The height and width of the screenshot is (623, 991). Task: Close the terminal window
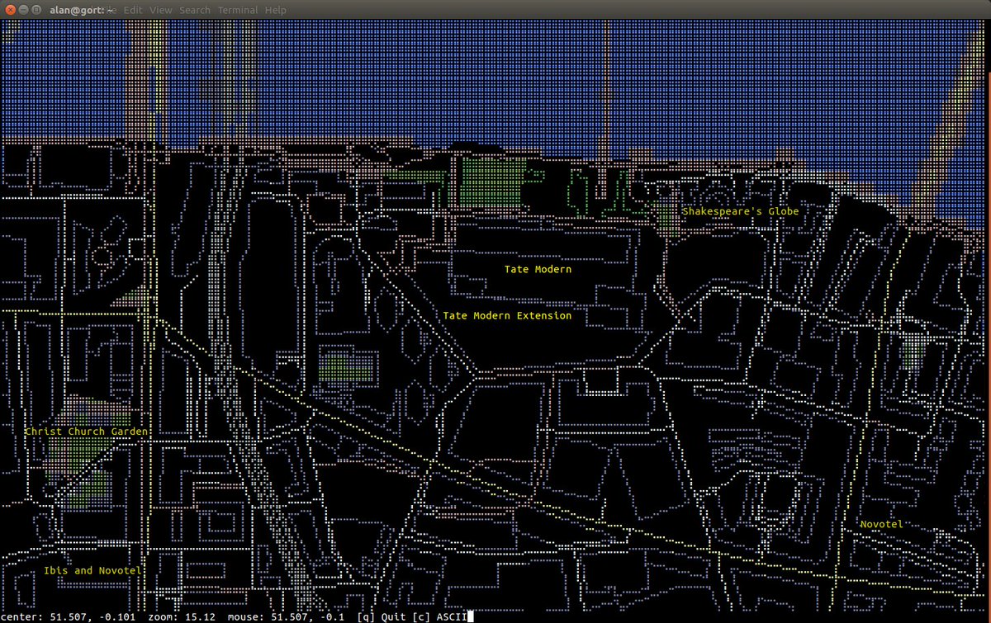9,10
